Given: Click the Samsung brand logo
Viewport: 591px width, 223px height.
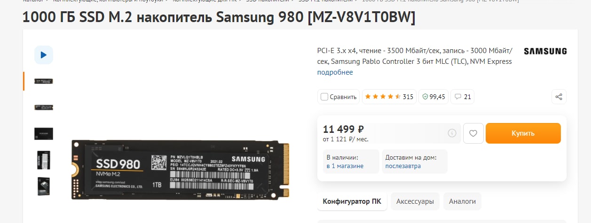Looking at the screenshot, I should pyautogui.click(x=545, y=51).
